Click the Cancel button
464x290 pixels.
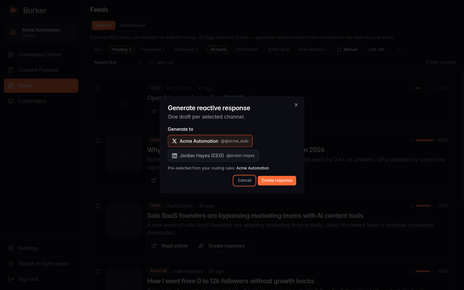[x=245, y=180]
